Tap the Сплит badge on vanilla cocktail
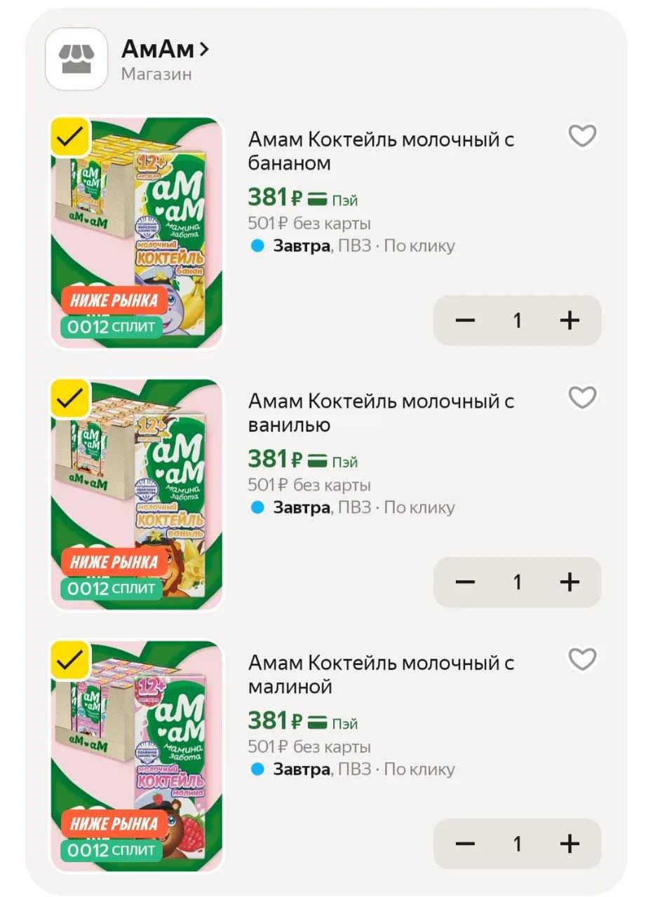Image resolution: width=653 pixels, height=897 pixels. coord(112,588)
